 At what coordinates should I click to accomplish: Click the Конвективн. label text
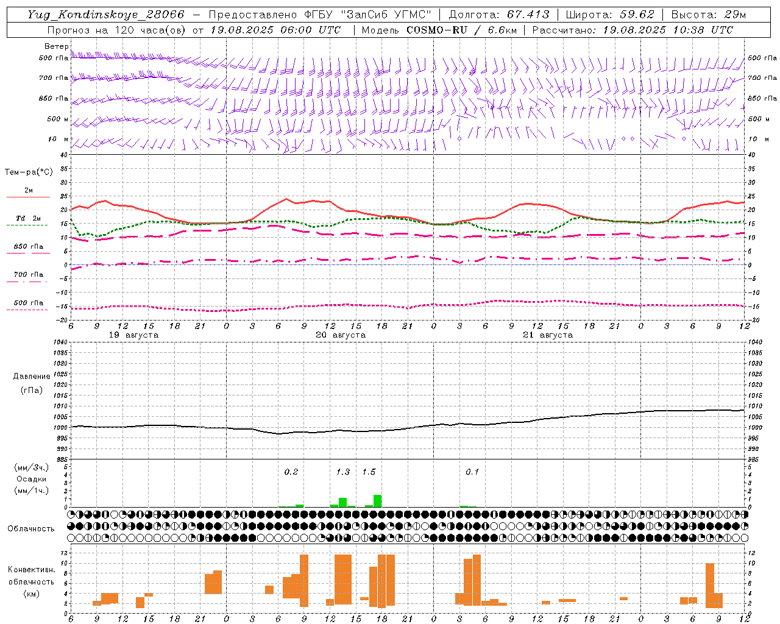click(32, 570)
